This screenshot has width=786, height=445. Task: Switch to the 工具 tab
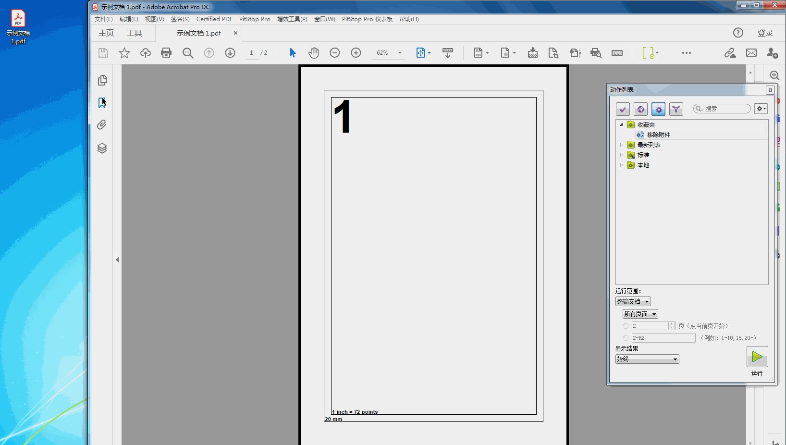pyautogui.click(x=135, y=33)
